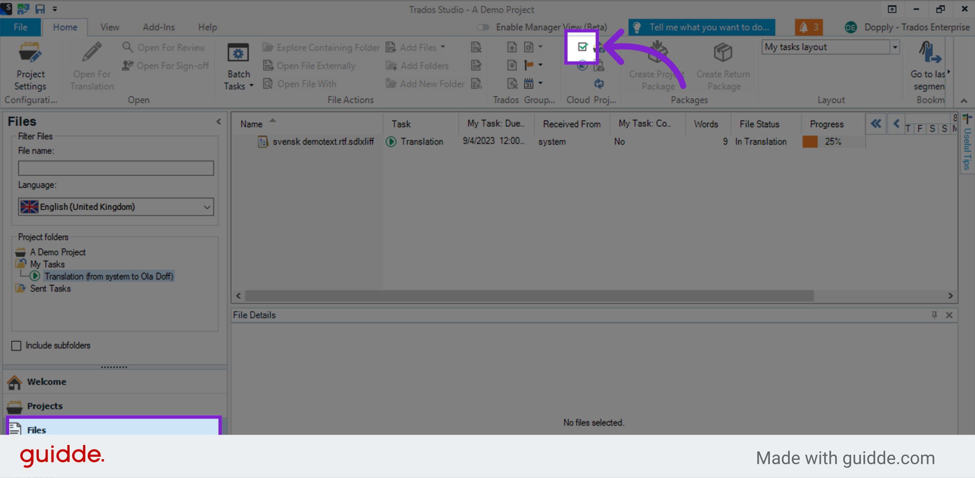Collapse the Files panel with the arrow

pyautogui.click(x=219, y=122)
